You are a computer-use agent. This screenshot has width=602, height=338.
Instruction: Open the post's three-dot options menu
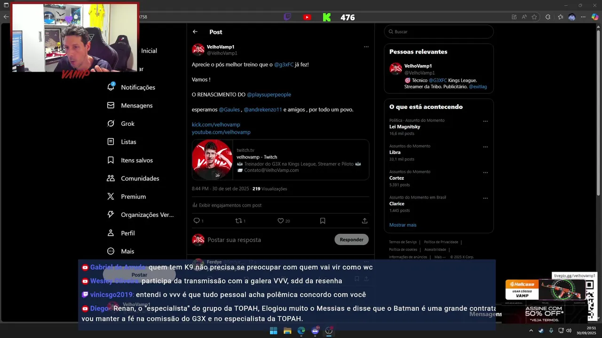click(x=366, y=47)
